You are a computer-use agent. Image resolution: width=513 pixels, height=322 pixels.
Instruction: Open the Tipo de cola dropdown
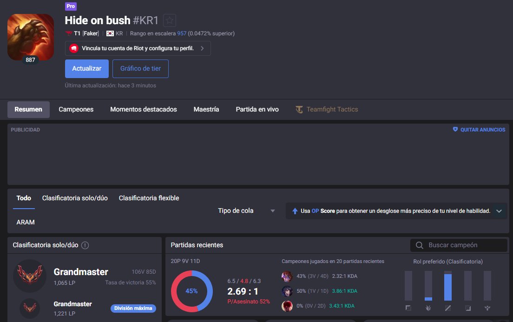(x=247, y=211)
